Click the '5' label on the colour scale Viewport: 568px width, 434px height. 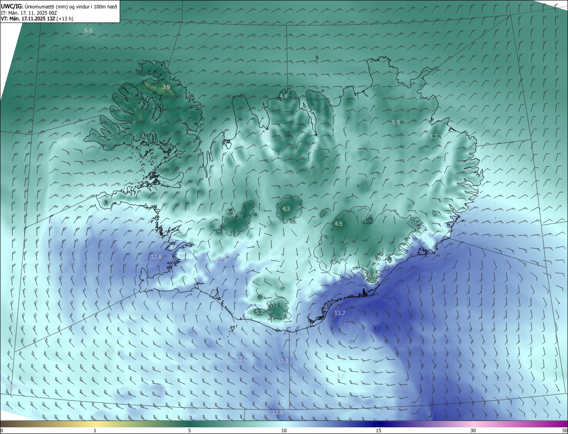coord(189,430)
